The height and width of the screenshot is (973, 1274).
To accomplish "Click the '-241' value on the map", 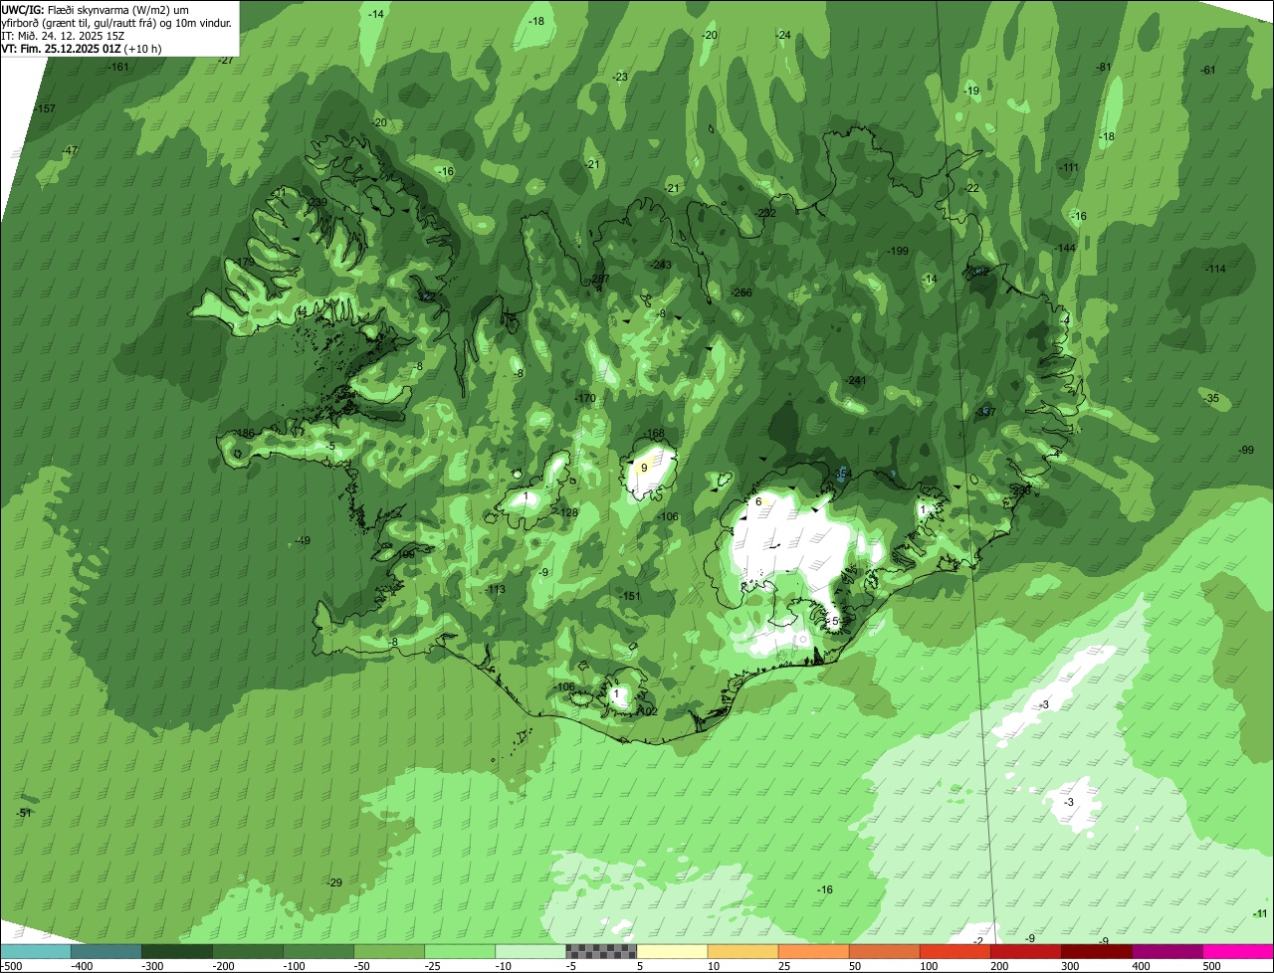I will point(856,380).
